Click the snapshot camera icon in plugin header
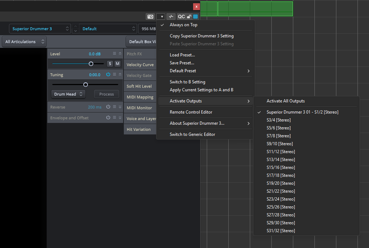 150,17
